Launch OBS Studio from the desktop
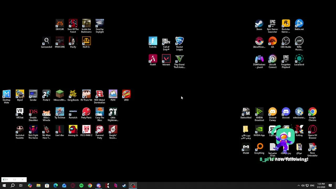 (x=286, y=43)
